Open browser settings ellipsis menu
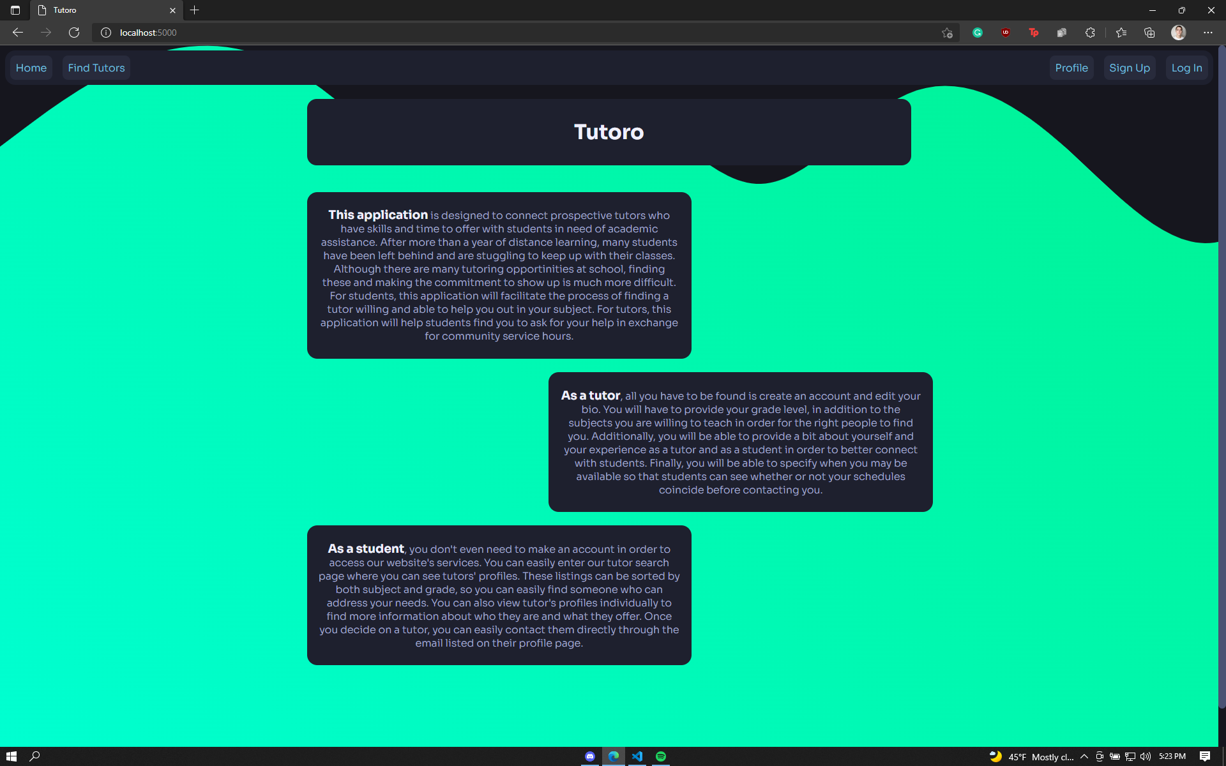The image size is (1226, 766). click(x=1207, y=33)
